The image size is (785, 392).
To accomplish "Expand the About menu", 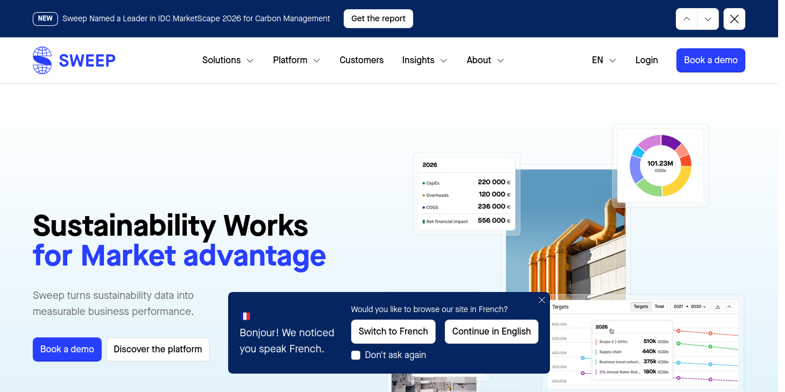I will 485,60.
